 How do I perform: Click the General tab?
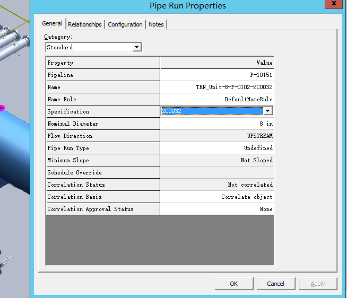pyautogui.click(x=52, y=23)
